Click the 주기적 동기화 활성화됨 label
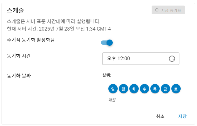 point(31,40)
